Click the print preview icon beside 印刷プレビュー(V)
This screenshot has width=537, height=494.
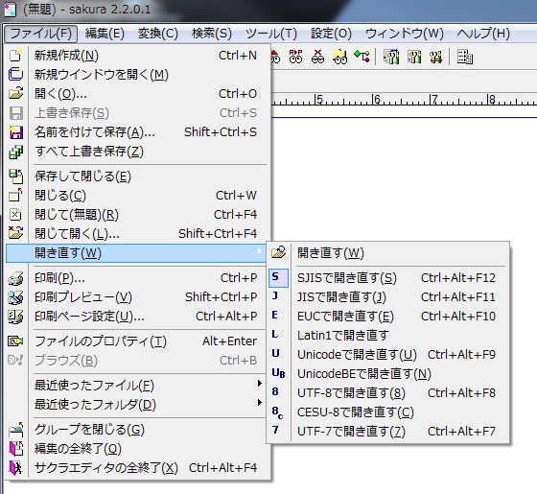click(15, 297)
